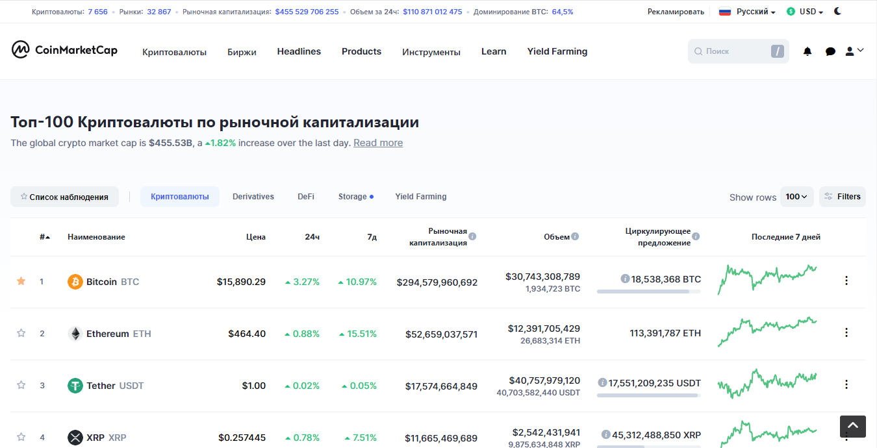Click the XRP coin logo
The height and width of the screenshot is (448, 877).
point(75,438)
